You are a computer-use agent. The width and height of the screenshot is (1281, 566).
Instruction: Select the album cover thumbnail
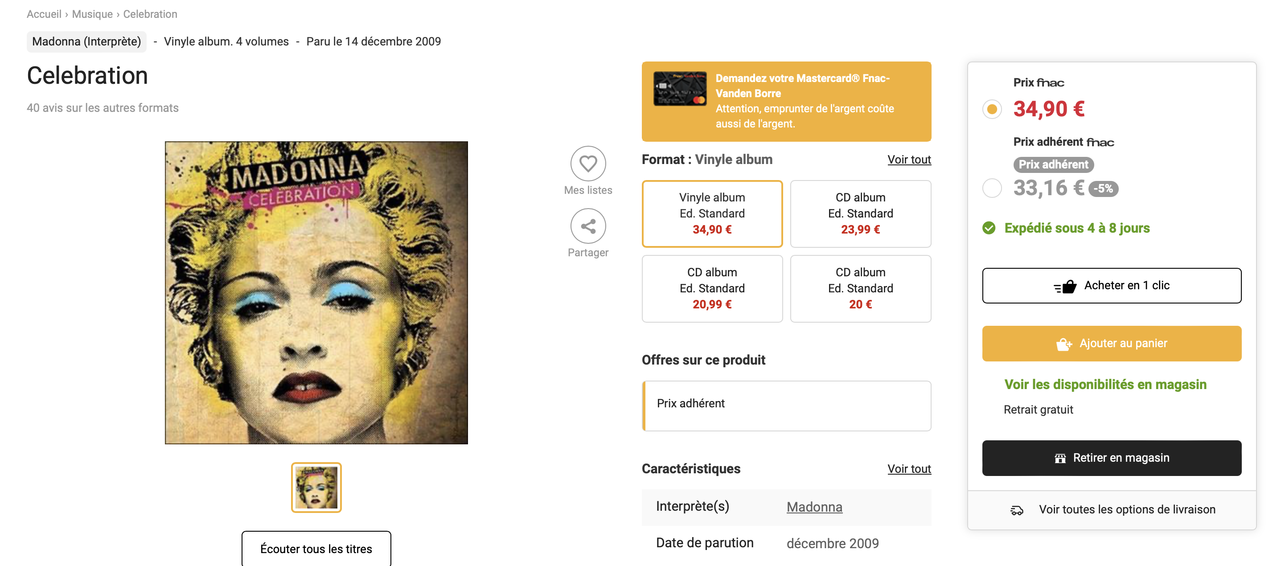pos(316,488)
